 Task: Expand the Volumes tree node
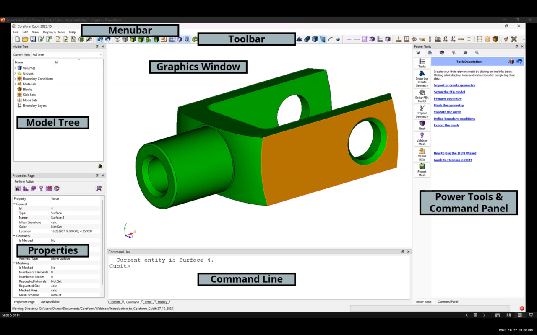point(16,68)
